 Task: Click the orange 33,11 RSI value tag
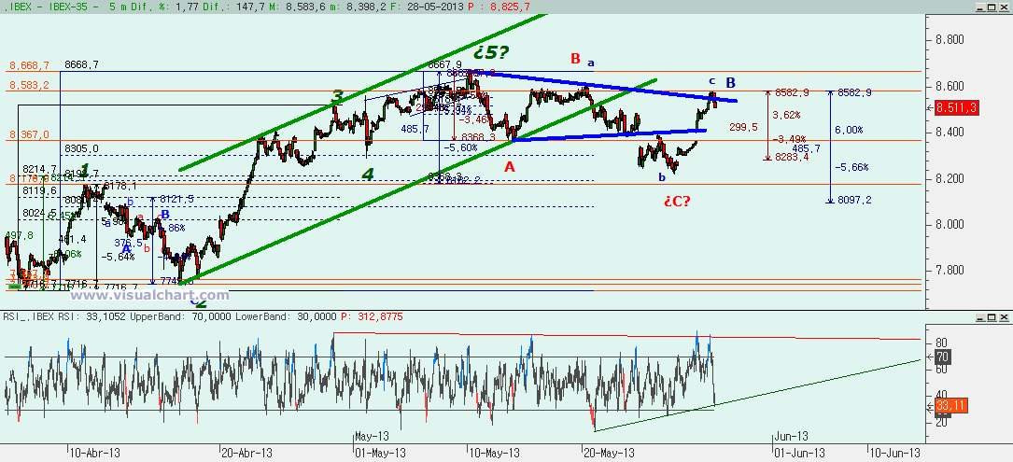tap(953, 406)
